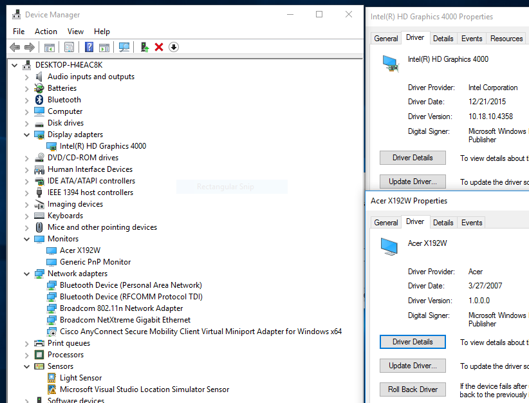The image size is (529, 403).
Task: Click the blue Help toolbar icon
Action: [89, 47]
